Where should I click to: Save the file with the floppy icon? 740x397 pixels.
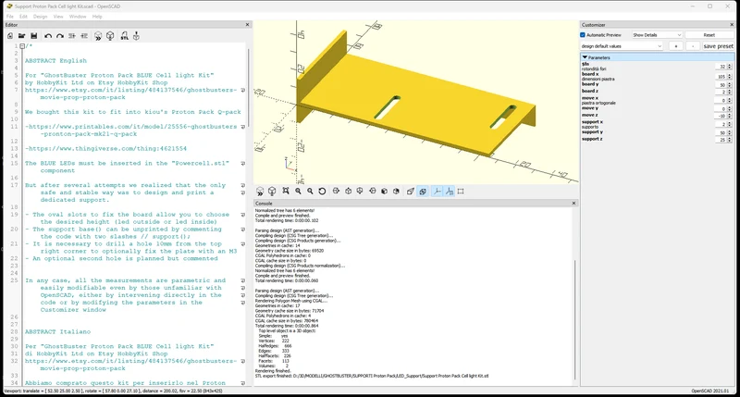point(34,36)
